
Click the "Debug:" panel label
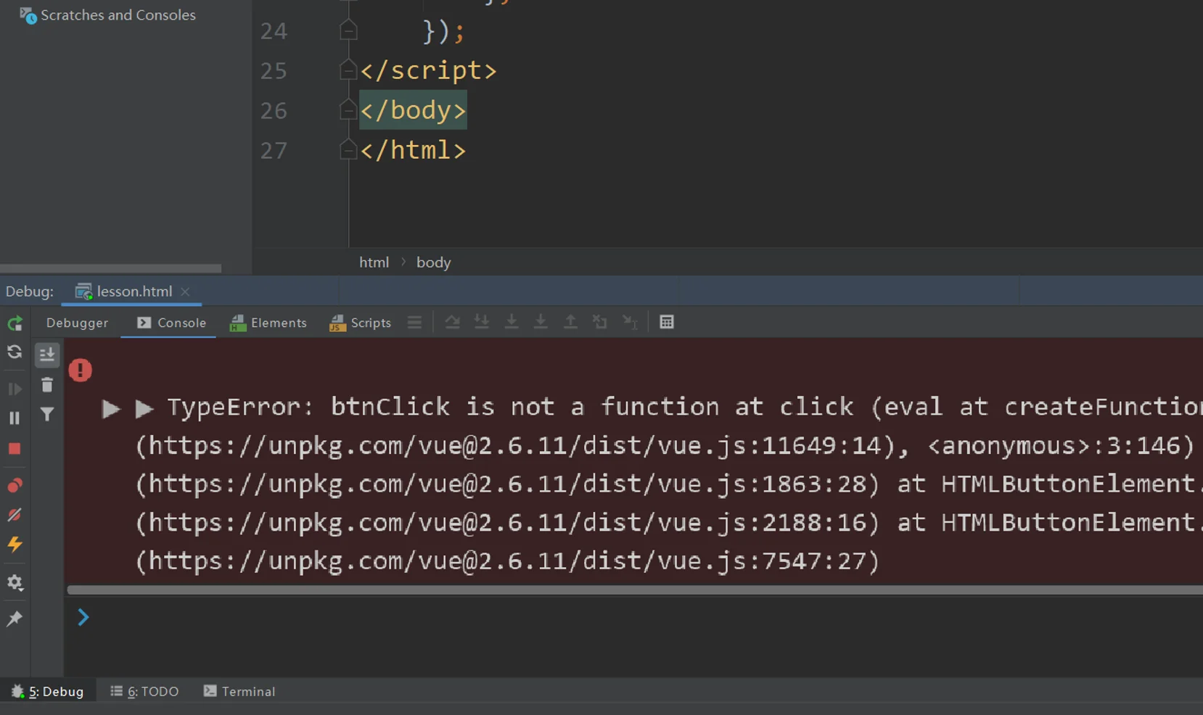(30, 292)
